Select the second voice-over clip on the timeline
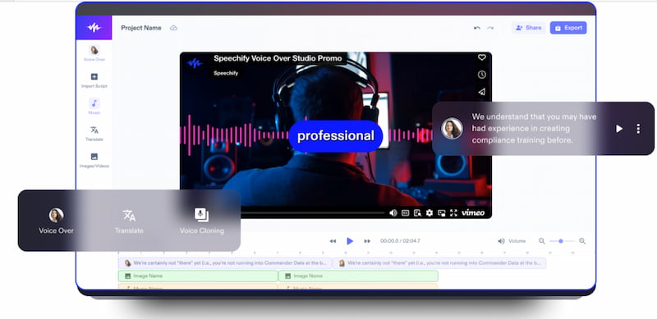 pyautogui.click(x=439, y=263)
